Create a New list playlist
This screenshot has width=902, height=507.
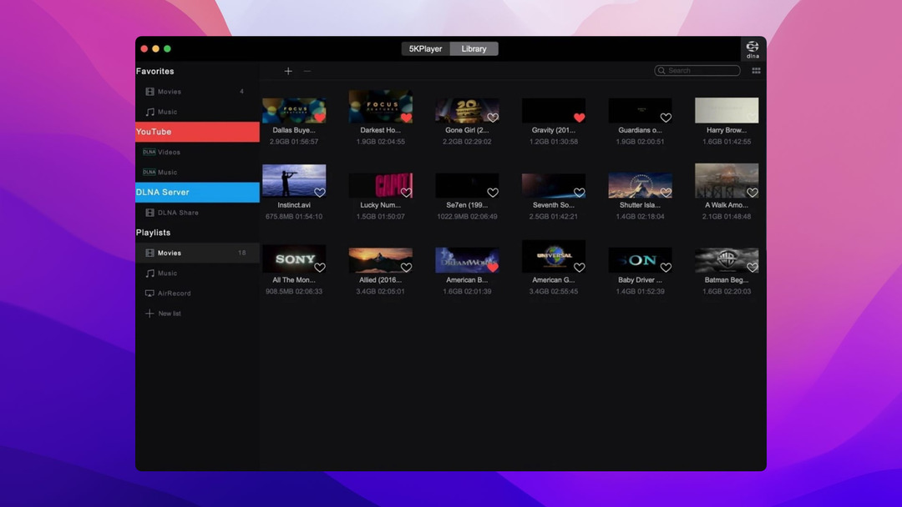point(197,314)
